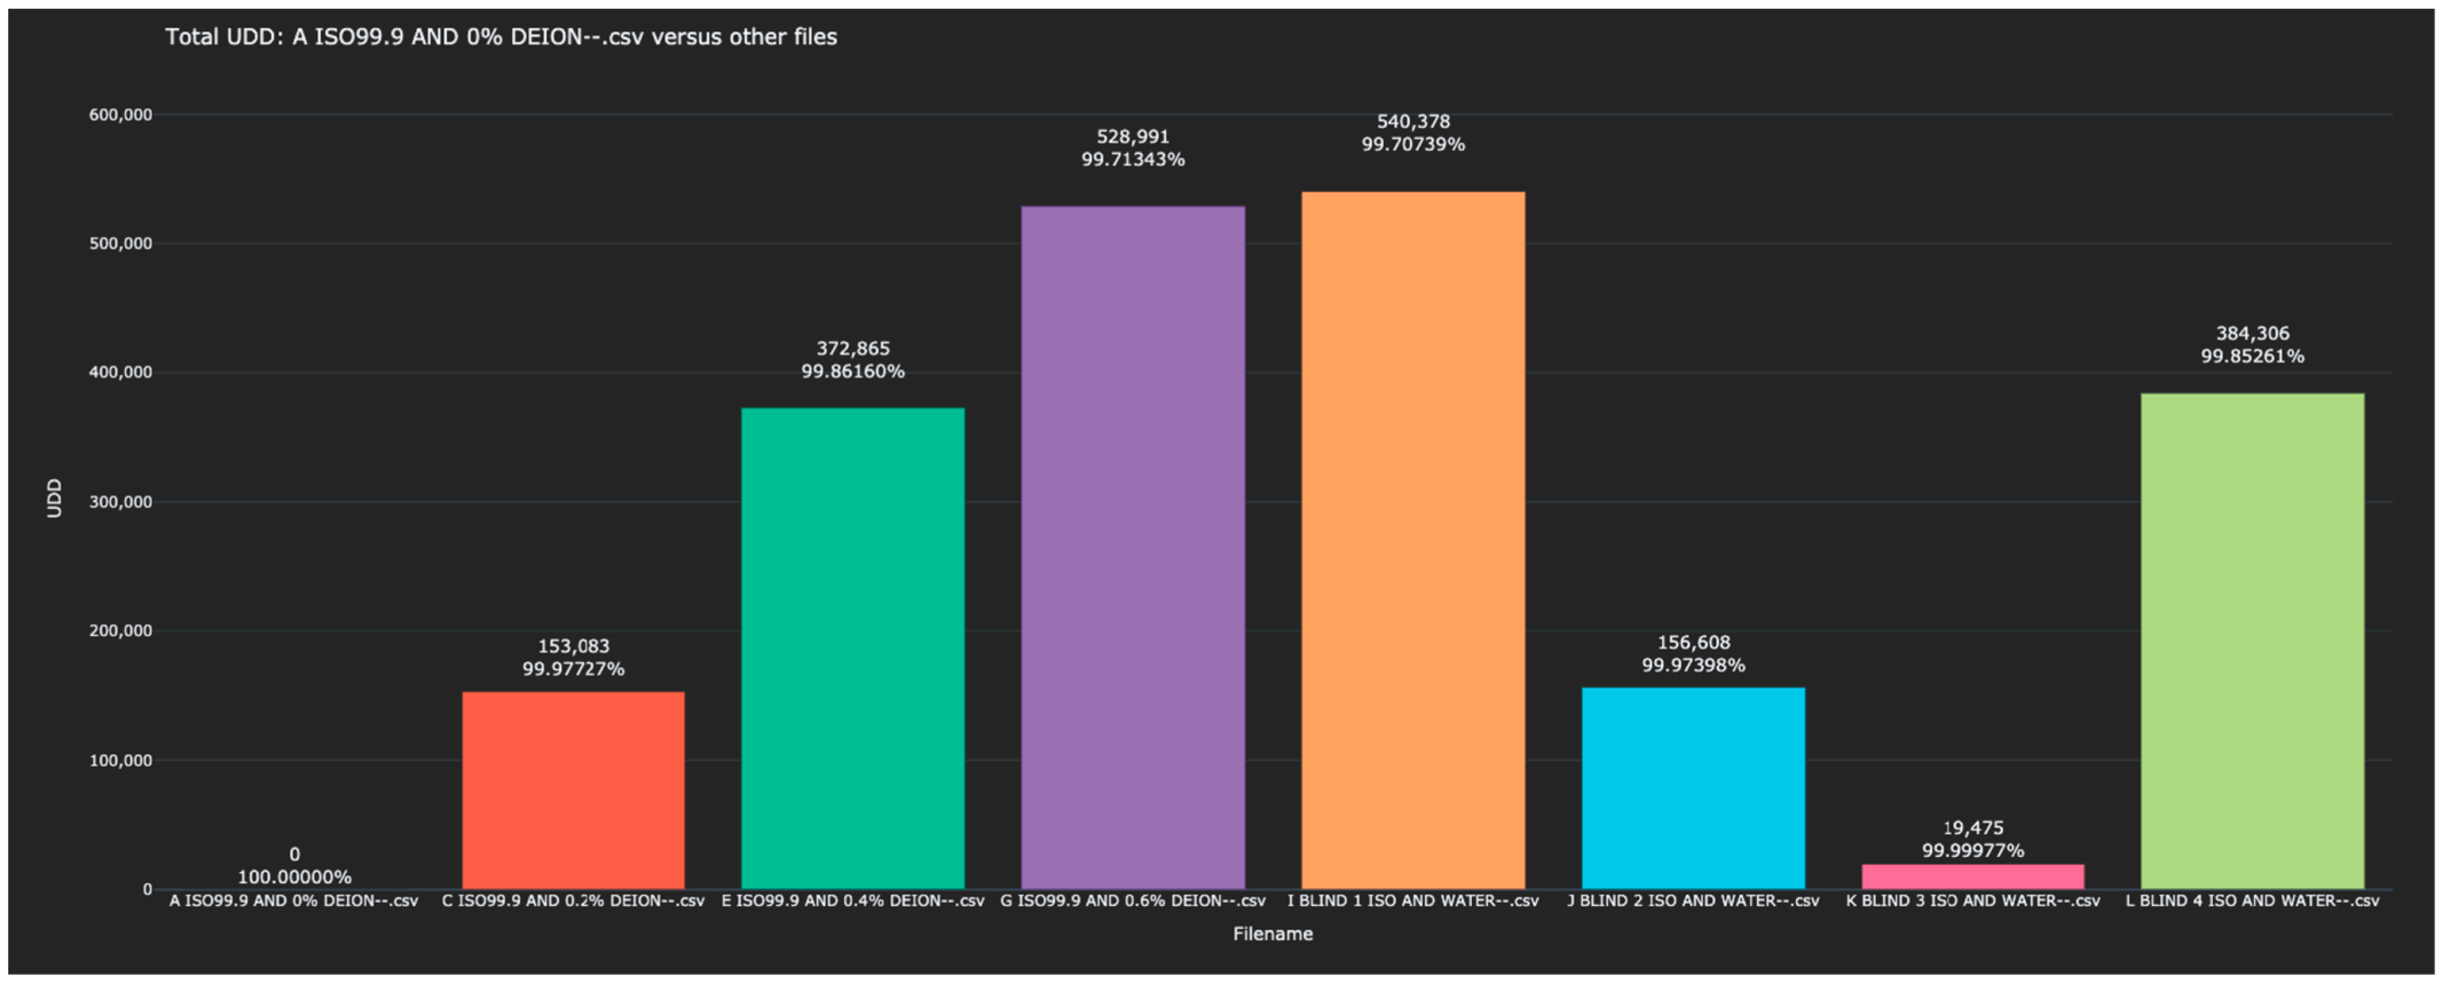Screen dimensions: 2444x985
Task: Click the 300,000 y-axis tick label
Action: pyautogui.click(x=120, y=502)
